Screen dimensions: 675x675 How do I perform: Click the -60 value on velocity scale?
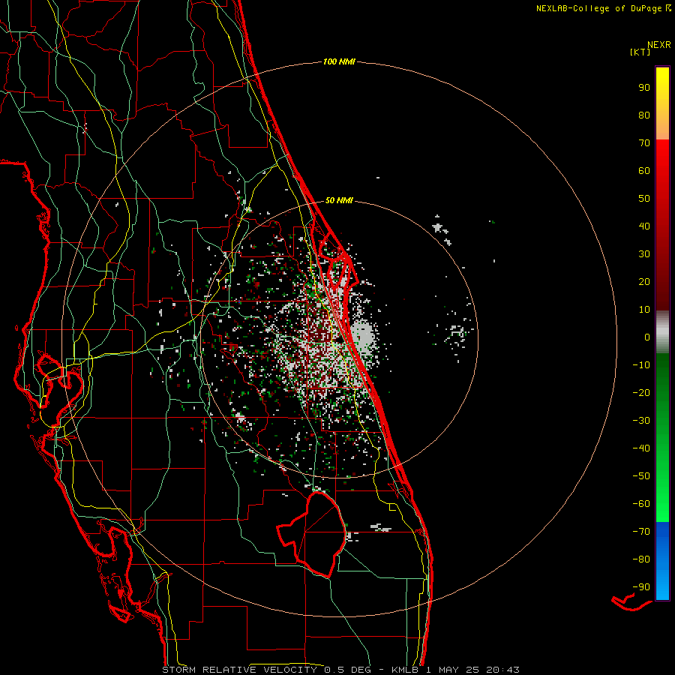pos(641,504)
